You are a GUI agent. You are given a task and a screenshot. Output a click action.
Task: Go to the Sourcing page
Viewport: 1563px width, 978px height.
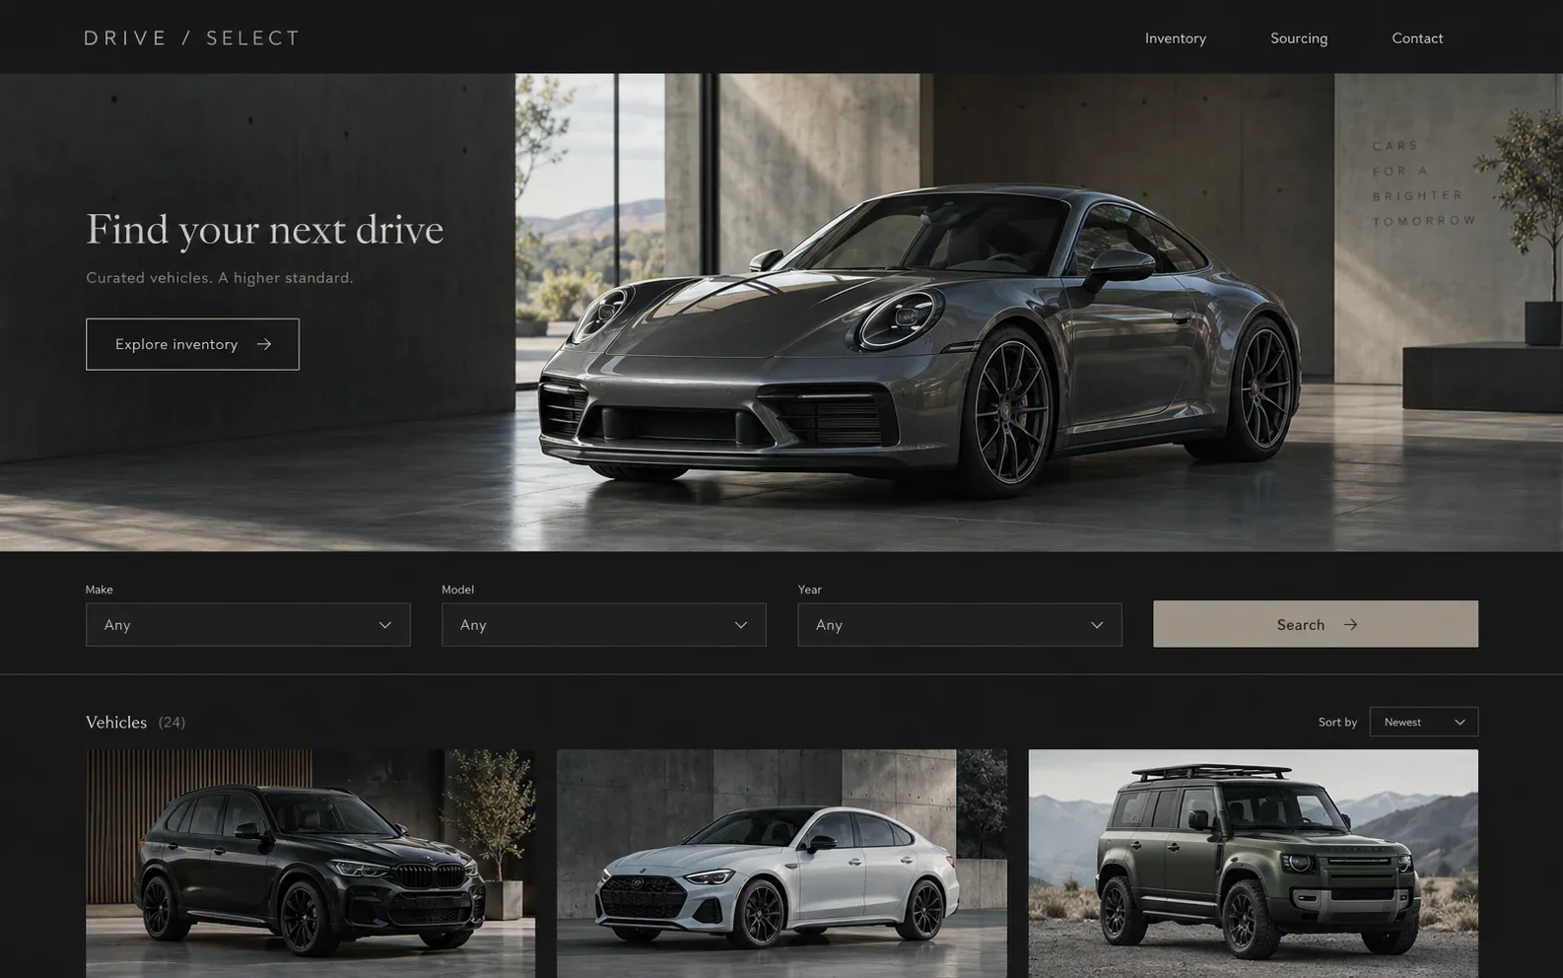1299,38
